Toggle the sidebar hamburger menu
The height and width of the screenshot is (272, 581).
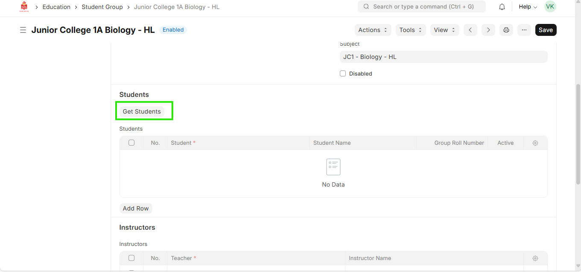tap(23, 30)
